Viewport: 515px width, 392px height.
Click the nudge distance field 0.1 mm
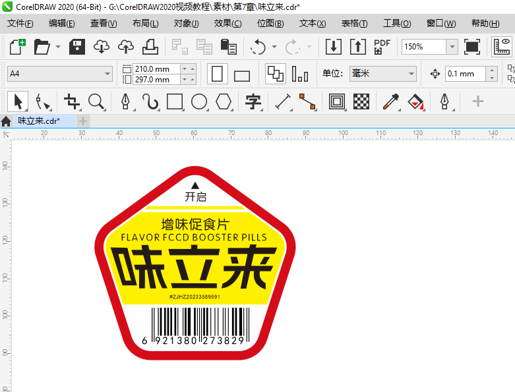pyautogui.click(x=466, y=74)
